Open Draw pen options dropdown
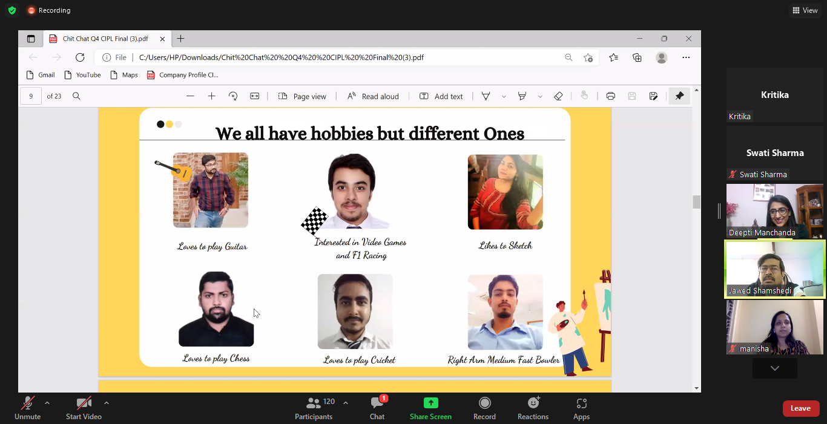Screen dimensions: 827x424 click(x=504, y=96)
